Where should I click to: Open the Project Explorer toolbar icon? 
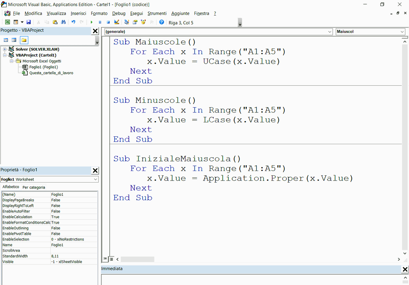127,22
